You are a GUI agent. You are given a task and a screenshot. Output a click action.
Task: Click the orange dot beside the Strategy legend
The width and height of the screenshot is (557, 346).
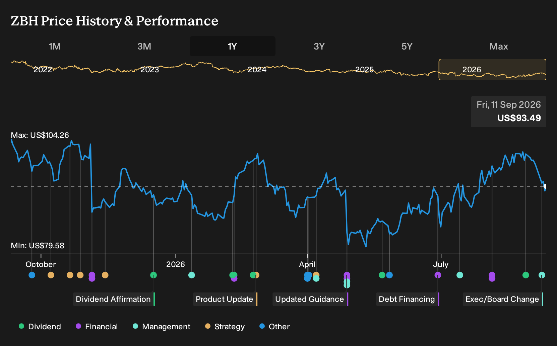tap(208, 326)
